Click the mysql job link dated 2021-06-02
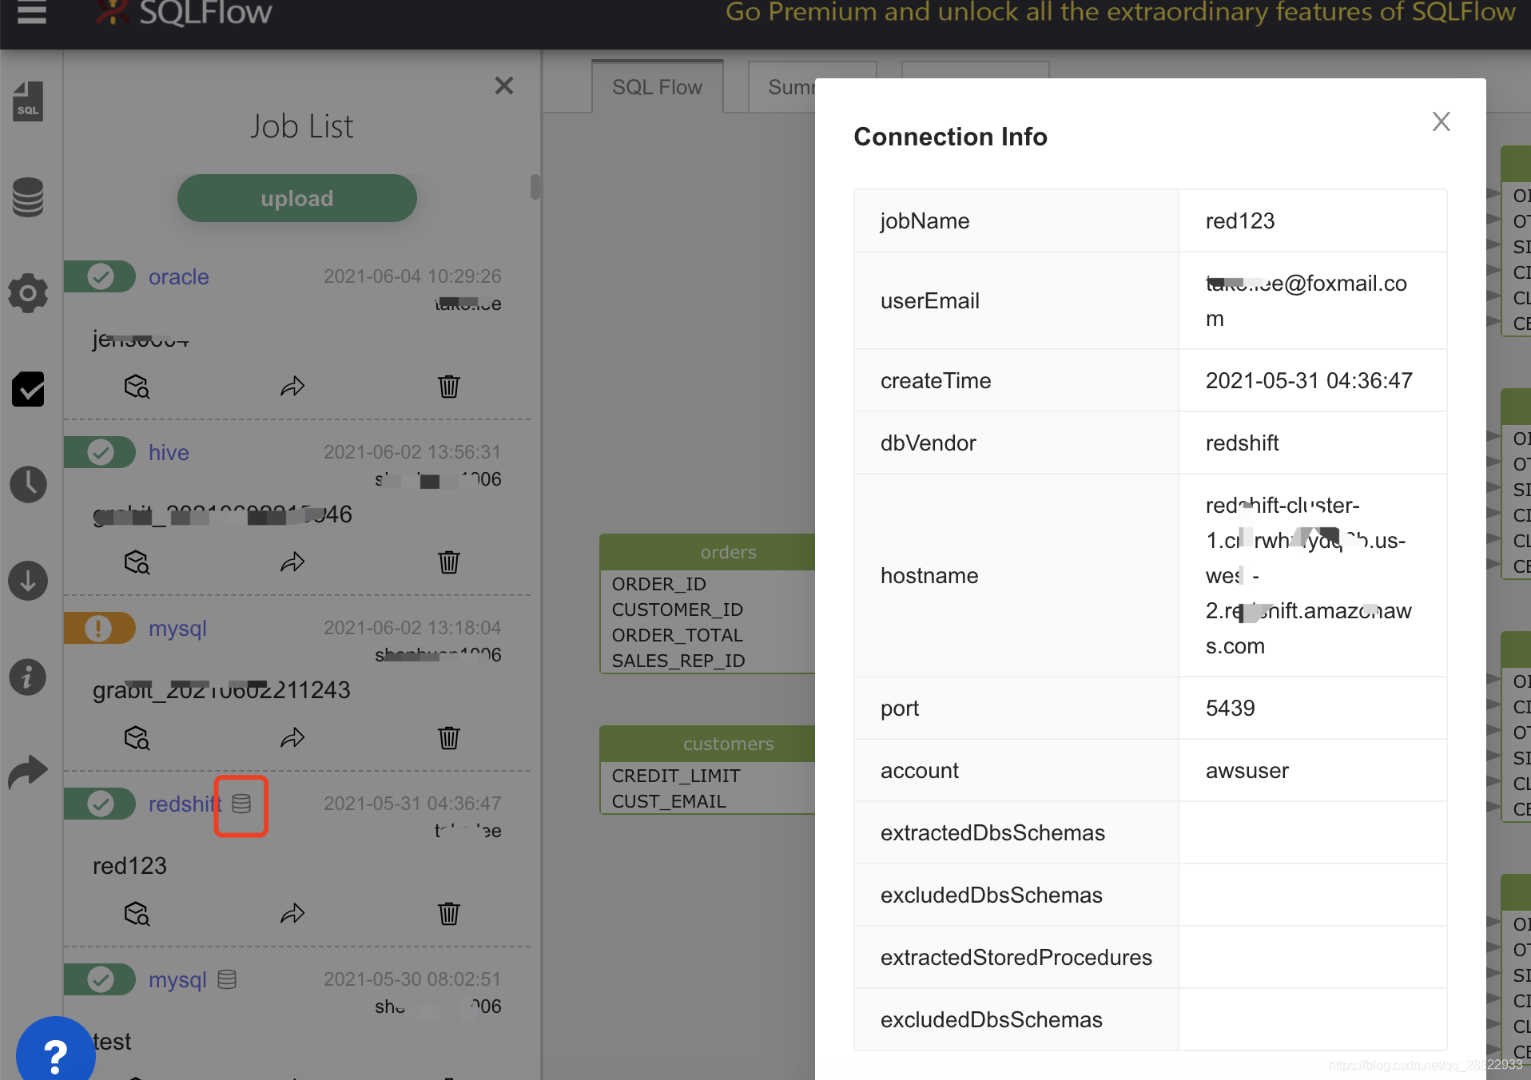 pos(177,629)
